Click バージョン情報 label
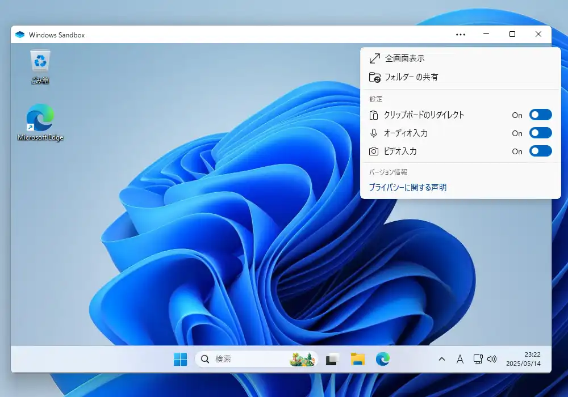The image size is (568, 397). click(x=388, y=172)
